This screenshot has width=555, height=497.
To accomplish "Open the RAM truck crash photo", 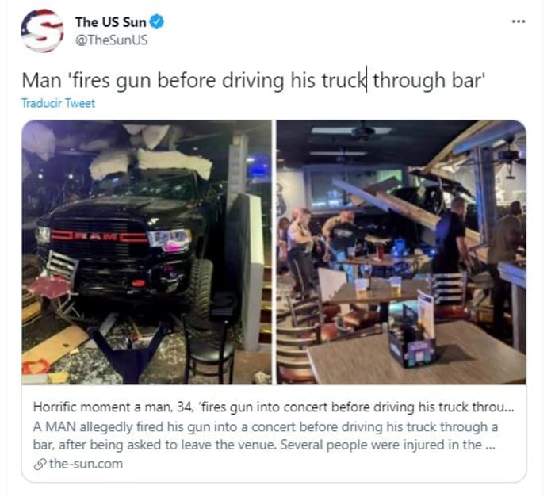I will [x=147, y=252].
